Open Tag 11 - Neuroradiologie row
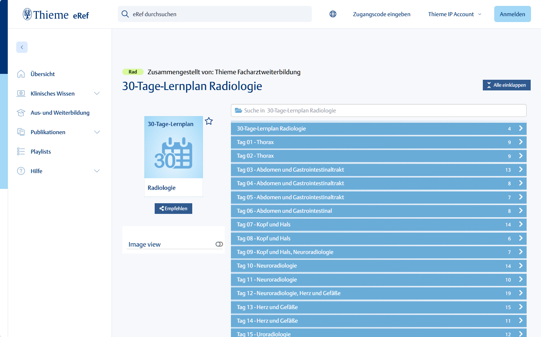The height and width of the screenshot is (337, 541). (379, 279)
